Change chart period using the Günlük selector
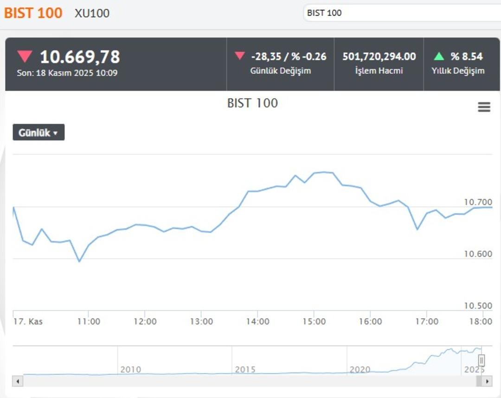This screenshot has width=501, height=398. point(39,133)
